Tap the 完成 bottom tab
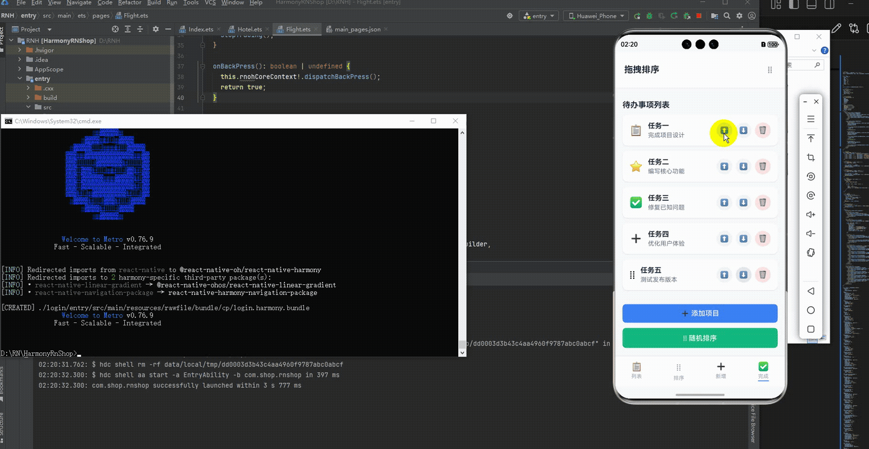The image size is (869, 449). tap(763, 370)
